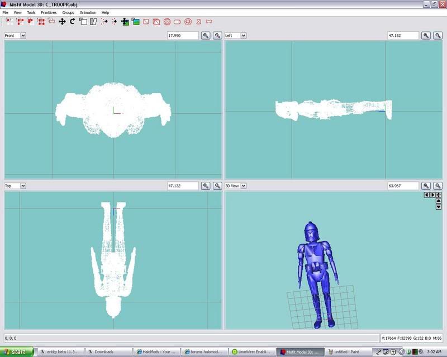Zoom out on the 3D View viewport
This screenshot has height=357, width=447.
click(x=438, y=186)
